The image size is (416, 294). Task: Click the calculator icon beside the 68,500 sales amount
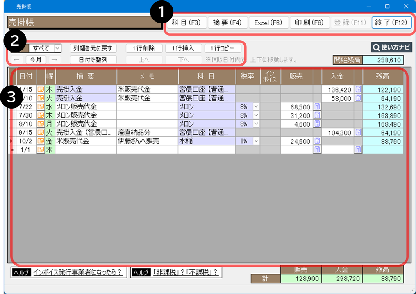317,106
